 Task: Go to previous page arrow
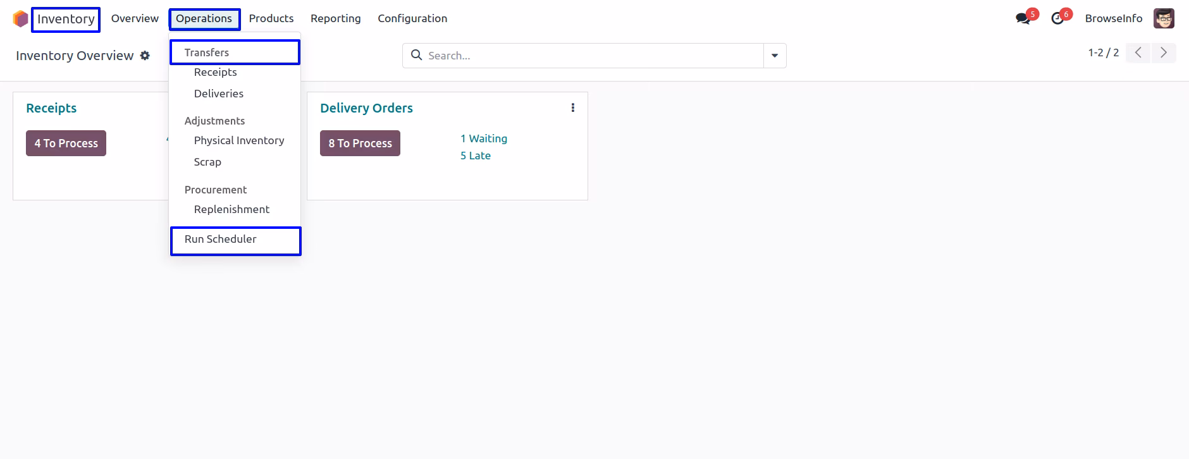pyautogui.click(x=1138, y=53)
